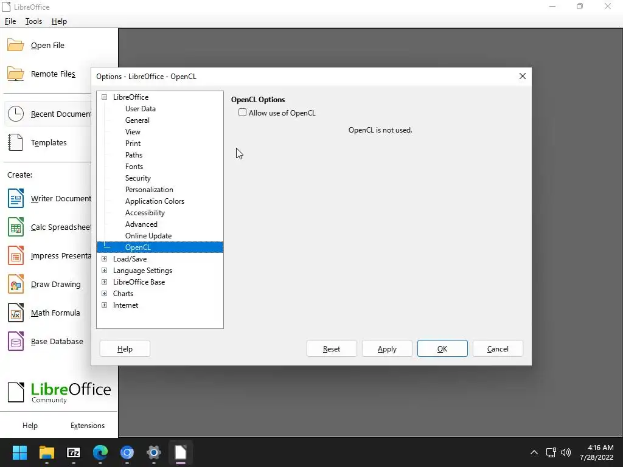Click the taskbar clock and date
Screen dimensions: 623x467
(596, 452)
